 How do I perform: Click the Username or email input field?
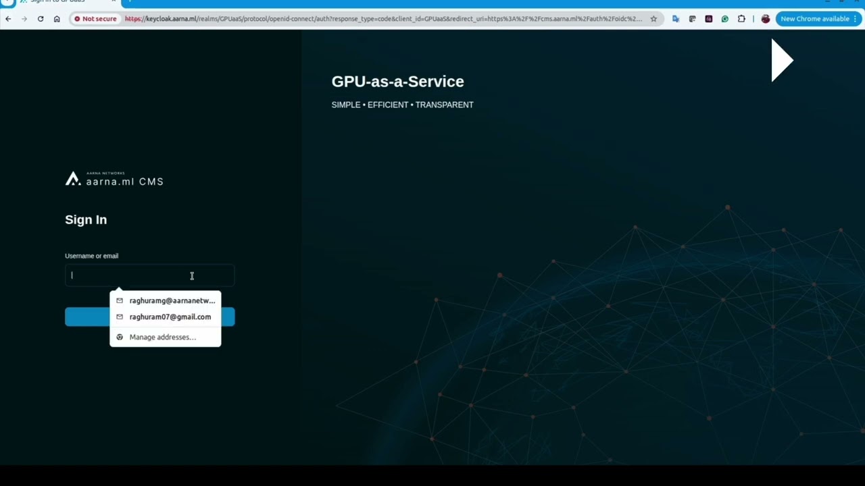click(x=149, y=275)
